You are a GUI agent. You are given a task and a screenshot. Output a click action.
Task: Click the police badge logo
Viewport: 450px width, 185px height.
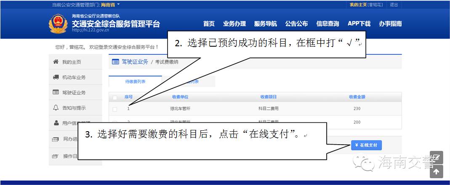pyautogui.click(x=58, y=24)
